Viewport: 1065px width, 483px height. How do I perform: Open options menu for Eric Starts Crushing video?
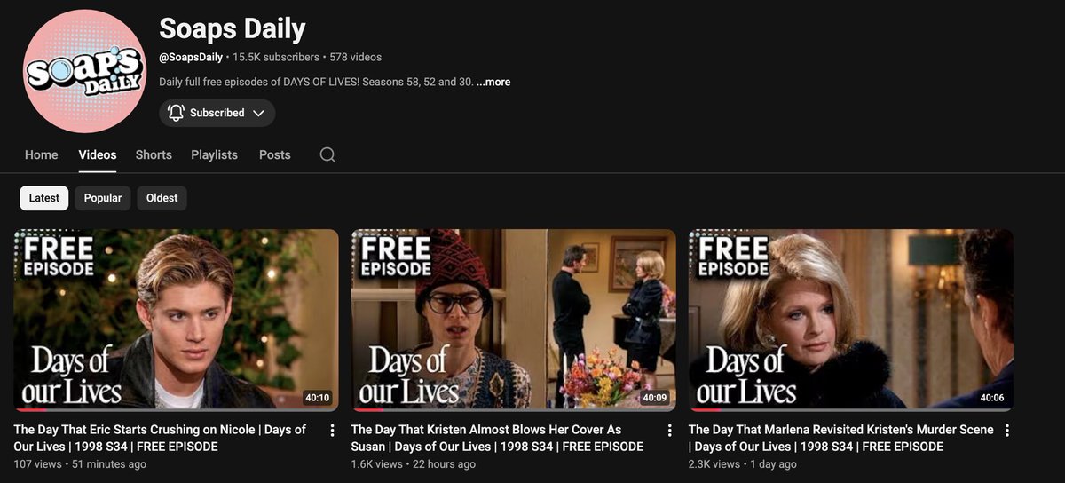[333, 431]
